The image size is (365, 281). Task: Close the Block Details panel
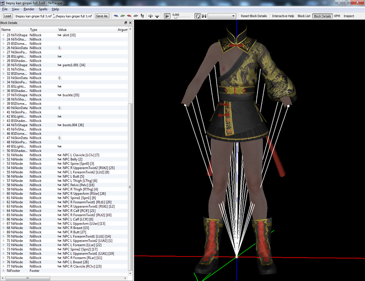coord(130,23)
